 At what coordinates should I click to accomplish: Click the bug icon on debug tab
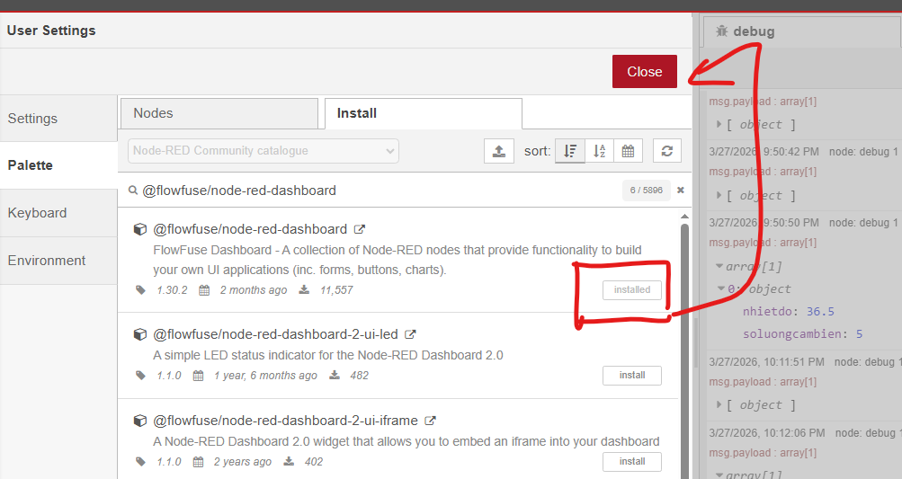[721, 31]
